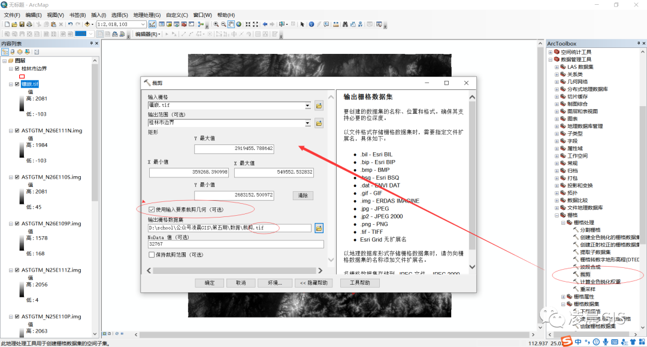The width and height of the screenshot is (647, 347).
Task: Click the Open document folder icon
Action: [14, 25]
